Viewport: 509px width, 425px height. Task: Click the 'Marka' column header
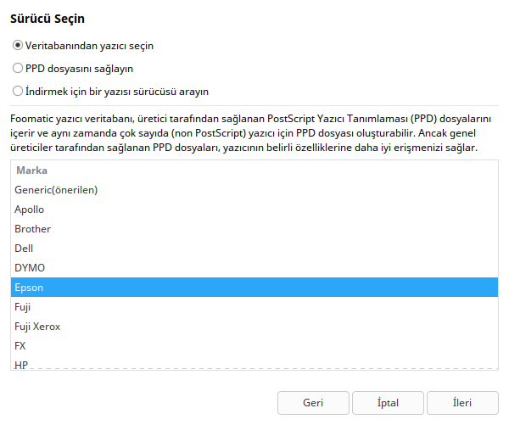point(32,171)
